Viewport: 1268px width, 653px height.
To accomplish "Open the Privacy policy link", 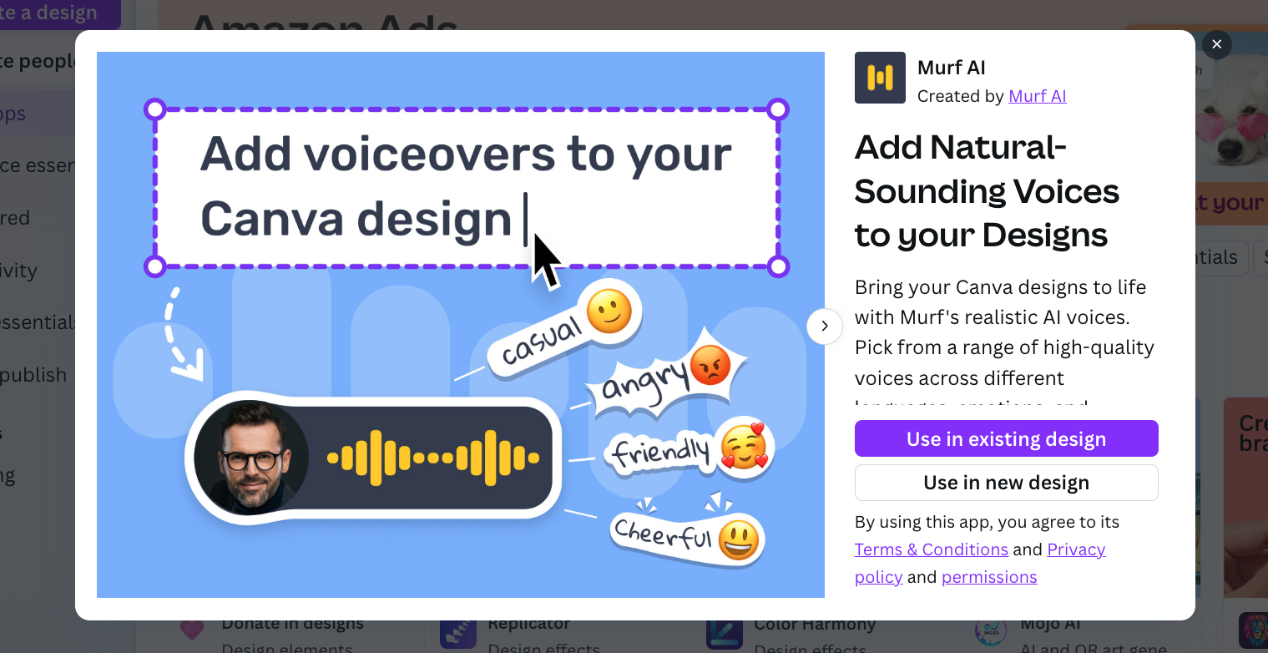I will [x=1076, y=549].
